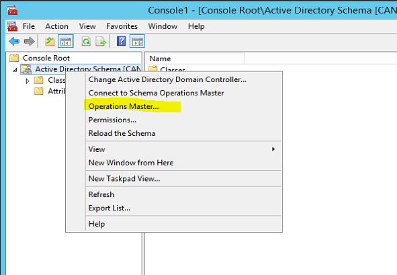Click the MMC system menu icon beside File

click(x=12, y=26)
